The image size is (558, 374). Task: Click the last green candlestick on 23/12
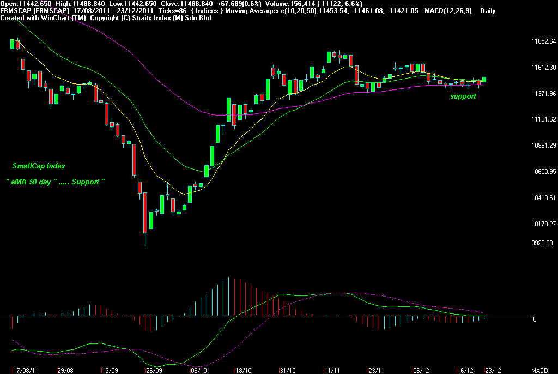coord(484,80)
